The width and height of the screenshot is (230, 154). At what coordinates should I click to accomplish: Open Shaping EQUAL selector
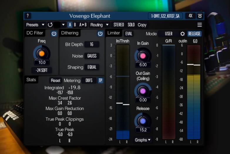click(x=92, y=67)
